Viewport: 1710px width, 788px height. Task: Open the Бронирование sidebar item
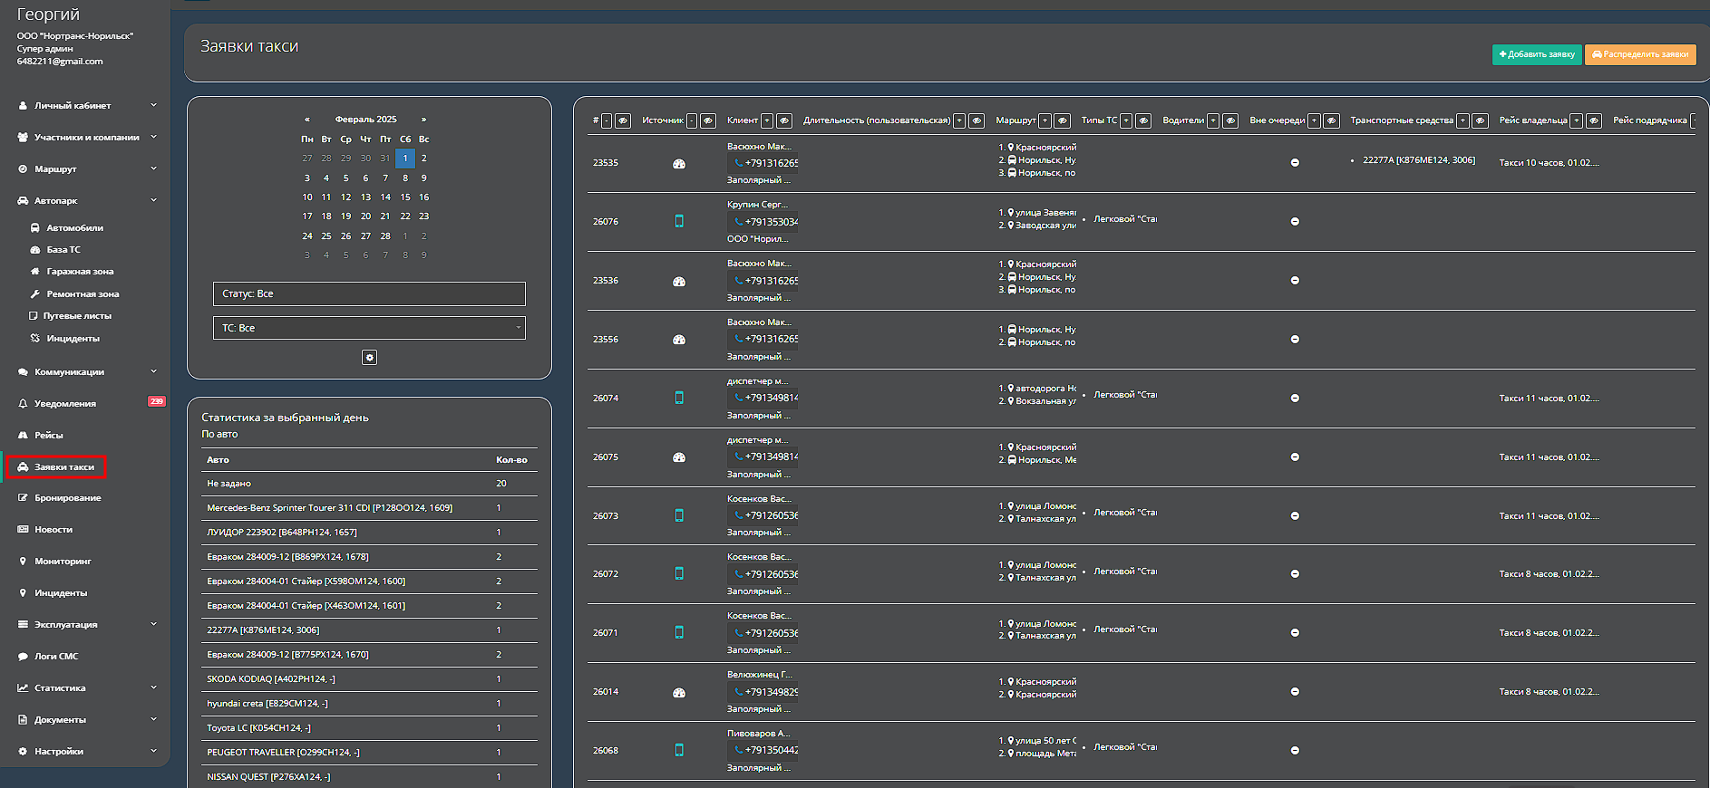click(67, 498)
